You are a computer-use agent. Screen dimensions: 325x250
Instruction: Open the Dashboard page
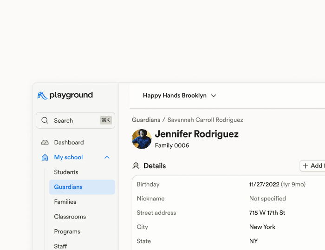click(69, 142)
